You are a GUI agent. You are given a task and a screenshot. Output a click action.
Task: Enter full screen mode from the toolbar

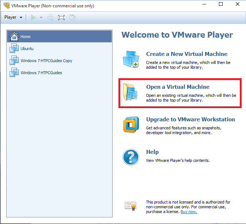coord(61,17)
